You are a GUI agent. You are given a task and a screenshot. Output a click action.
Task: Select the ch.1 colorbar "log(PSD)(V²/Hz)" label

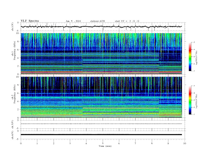tap(196, 58)
